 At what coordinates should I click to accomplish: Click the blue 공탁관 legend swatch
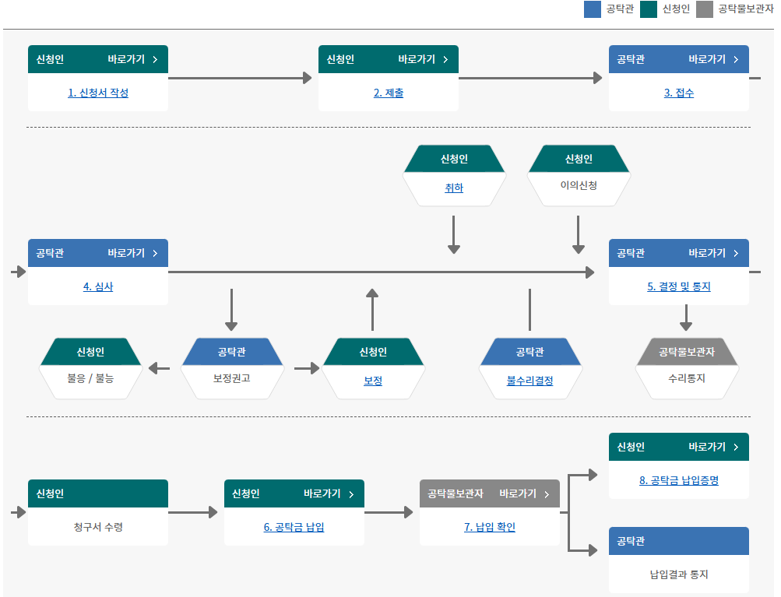(x=593, y=9)
